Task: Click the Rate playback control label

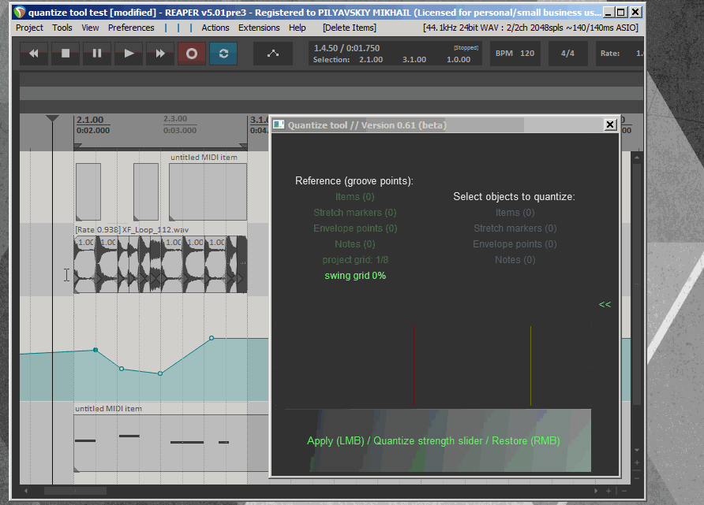Action: 610,54
